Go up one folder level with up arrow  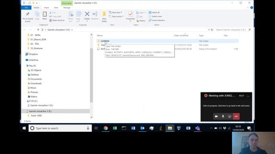(38, 30)
